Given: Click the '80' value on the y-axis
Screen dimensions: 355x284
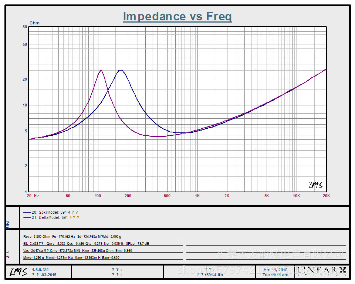Looking at the screenshot, I should 25,27.
